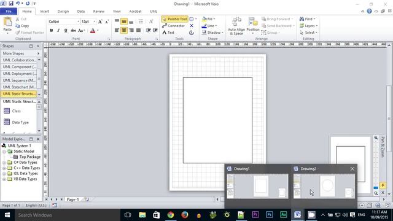
Task: Click the Undo icon
Action: pos(18,4)
